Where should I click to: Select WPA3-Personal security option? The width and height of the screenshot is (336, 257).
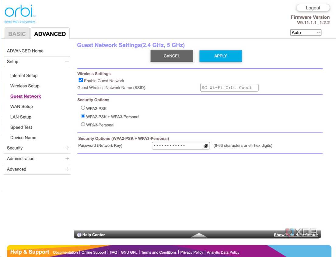83,124
